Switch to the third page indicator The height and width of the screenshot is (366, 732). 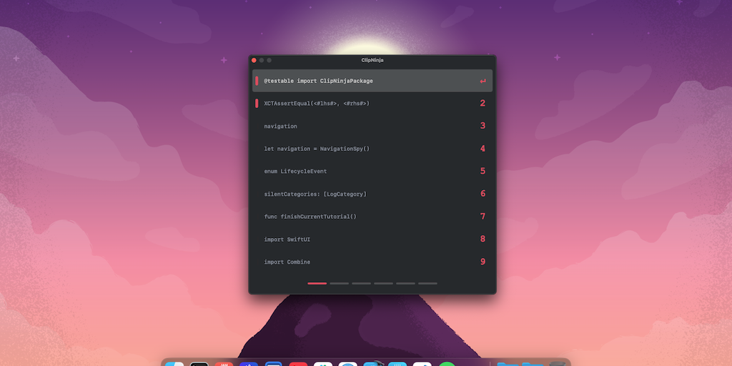[x=361, y=283]
